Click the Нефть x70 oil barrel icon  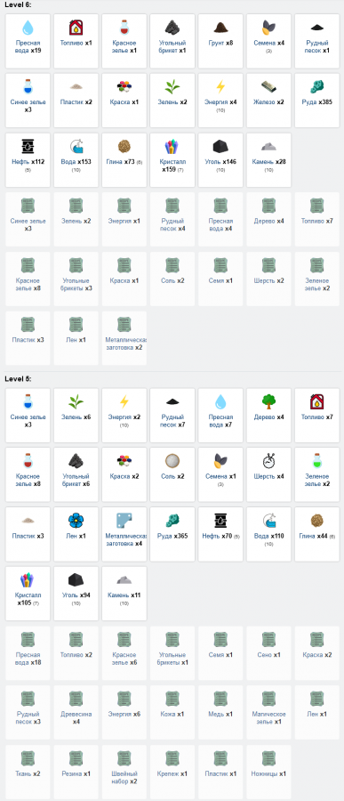(220, 521)
